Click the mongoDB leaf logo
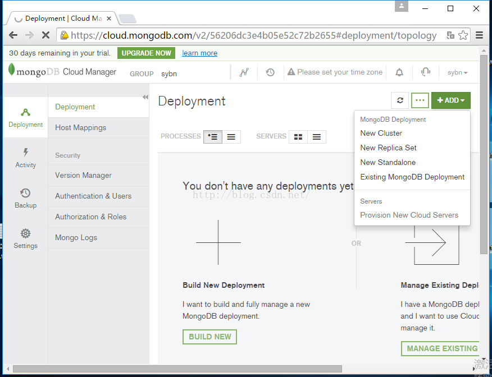492x377 pixels. click(x=12, y=70)
